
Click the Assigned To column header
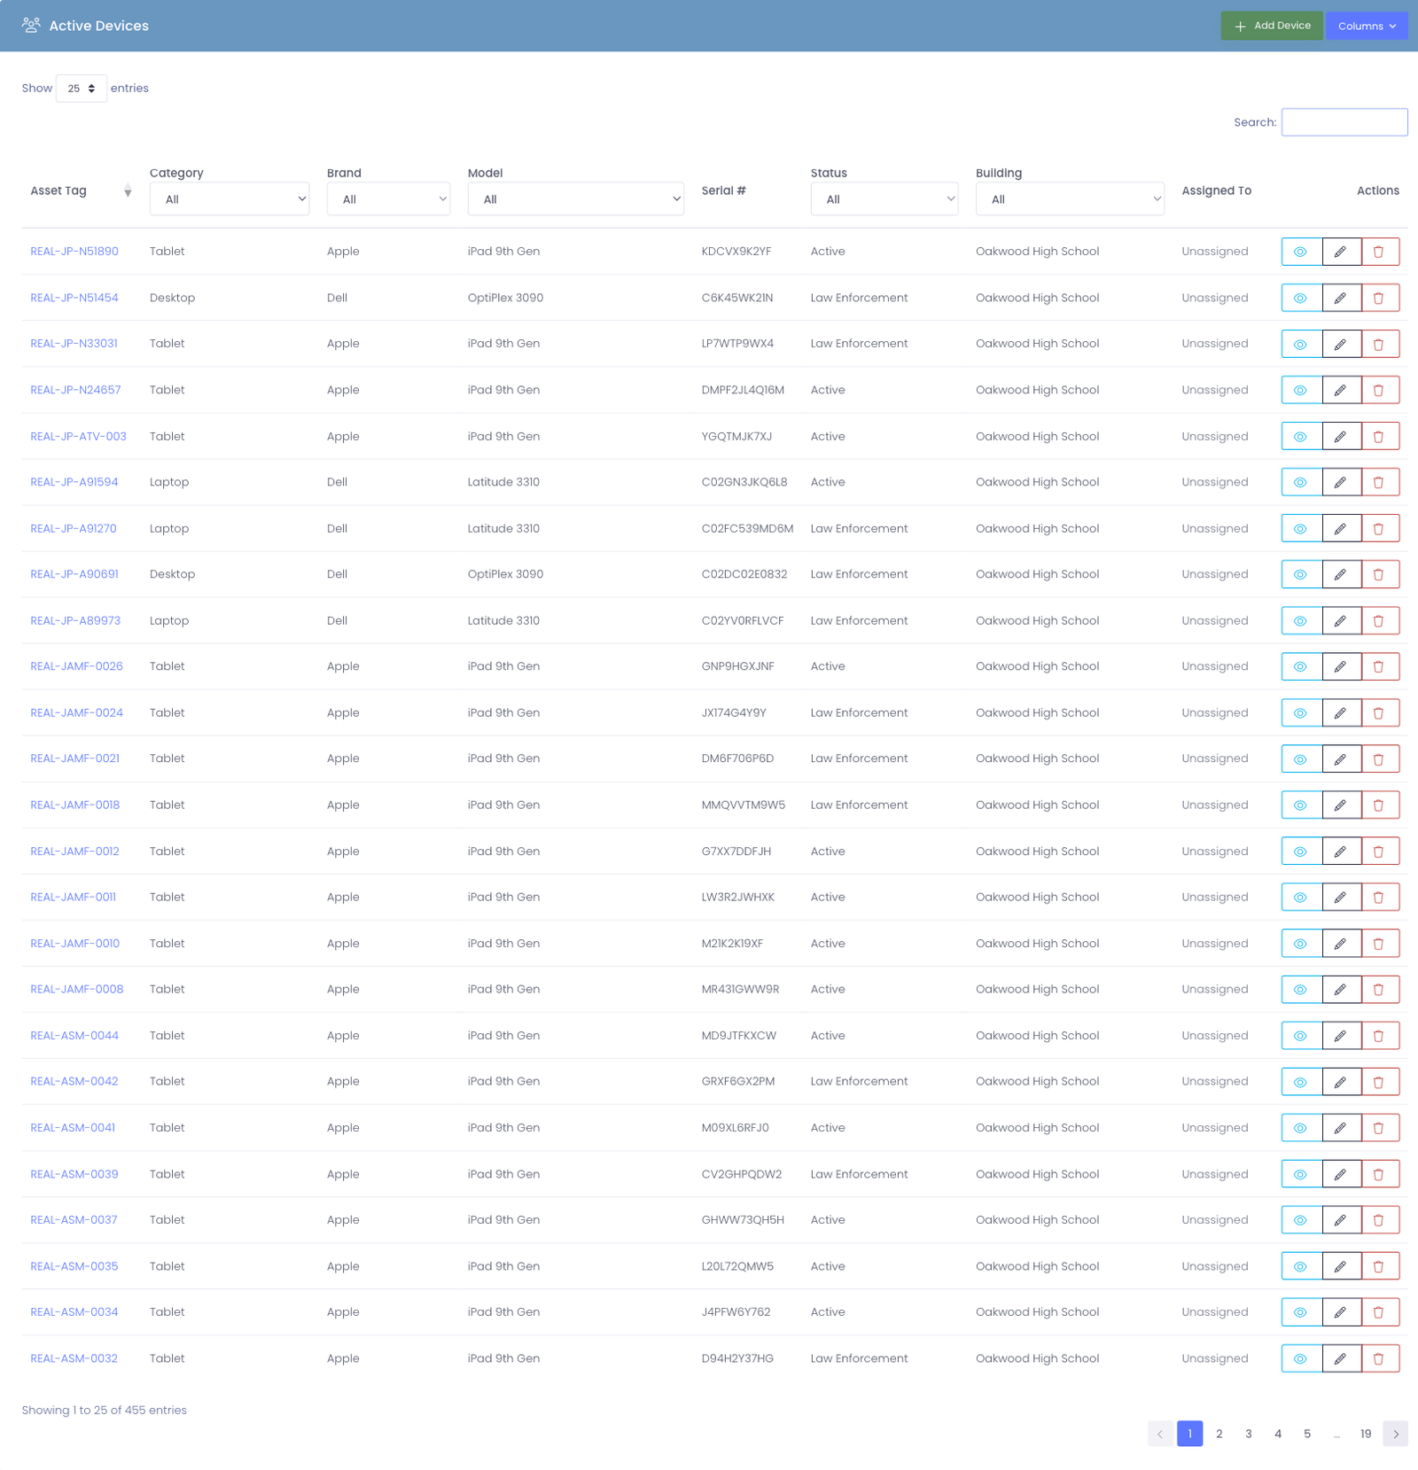tap(1216, 191)
